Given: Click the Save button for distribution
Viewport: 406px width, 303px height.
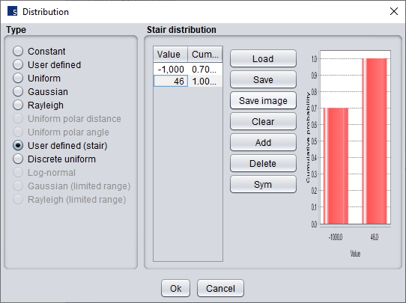Looking at the screenshot, I should [x=263, y=79].
